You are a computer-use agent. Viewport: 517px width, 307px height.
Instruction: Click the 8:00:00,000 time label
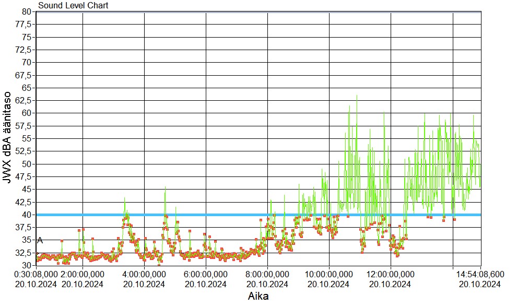[268, 274]
